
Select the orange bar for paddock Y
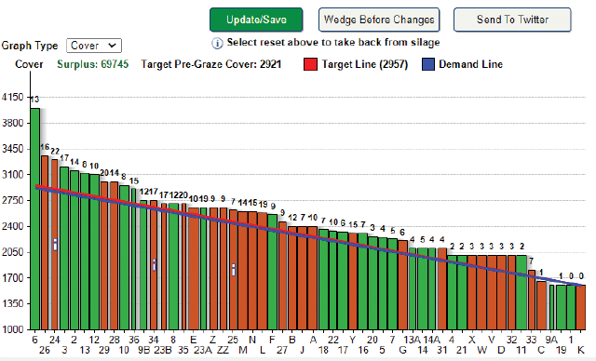353,281
